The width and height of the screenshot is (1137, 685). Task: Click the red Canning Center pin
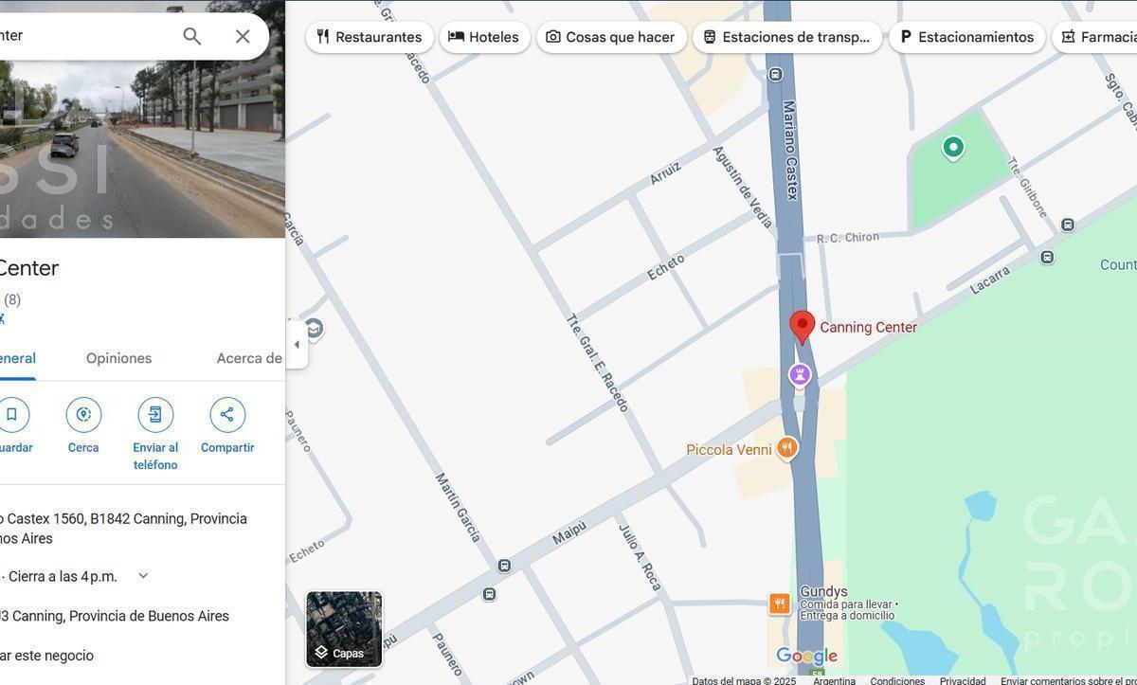click(x=803, y=327)
